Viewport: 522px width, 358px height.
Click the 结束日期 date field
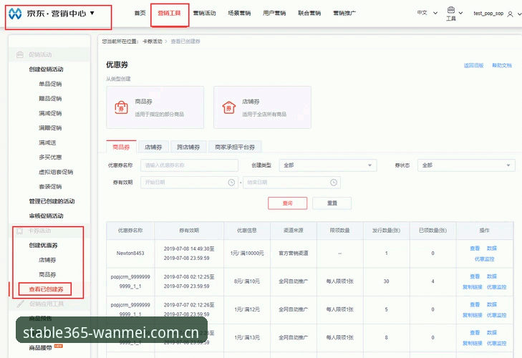click(291, 182)
